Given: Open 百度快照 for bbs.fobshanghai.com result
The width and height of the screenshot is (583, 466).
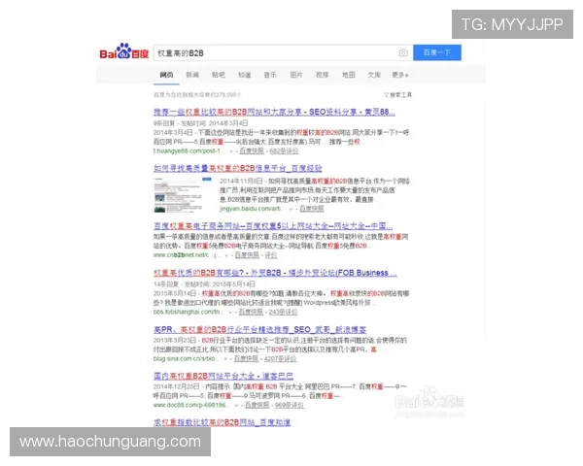Looking at the screenshot, I should point(251,312).
